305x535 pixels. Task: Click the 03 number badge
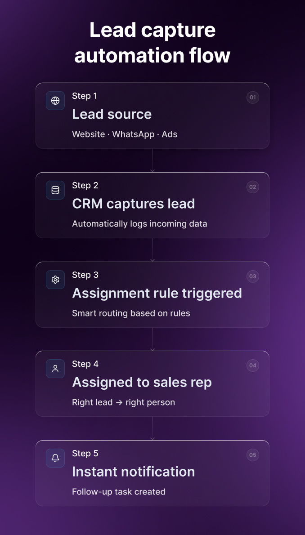(253, 276)
